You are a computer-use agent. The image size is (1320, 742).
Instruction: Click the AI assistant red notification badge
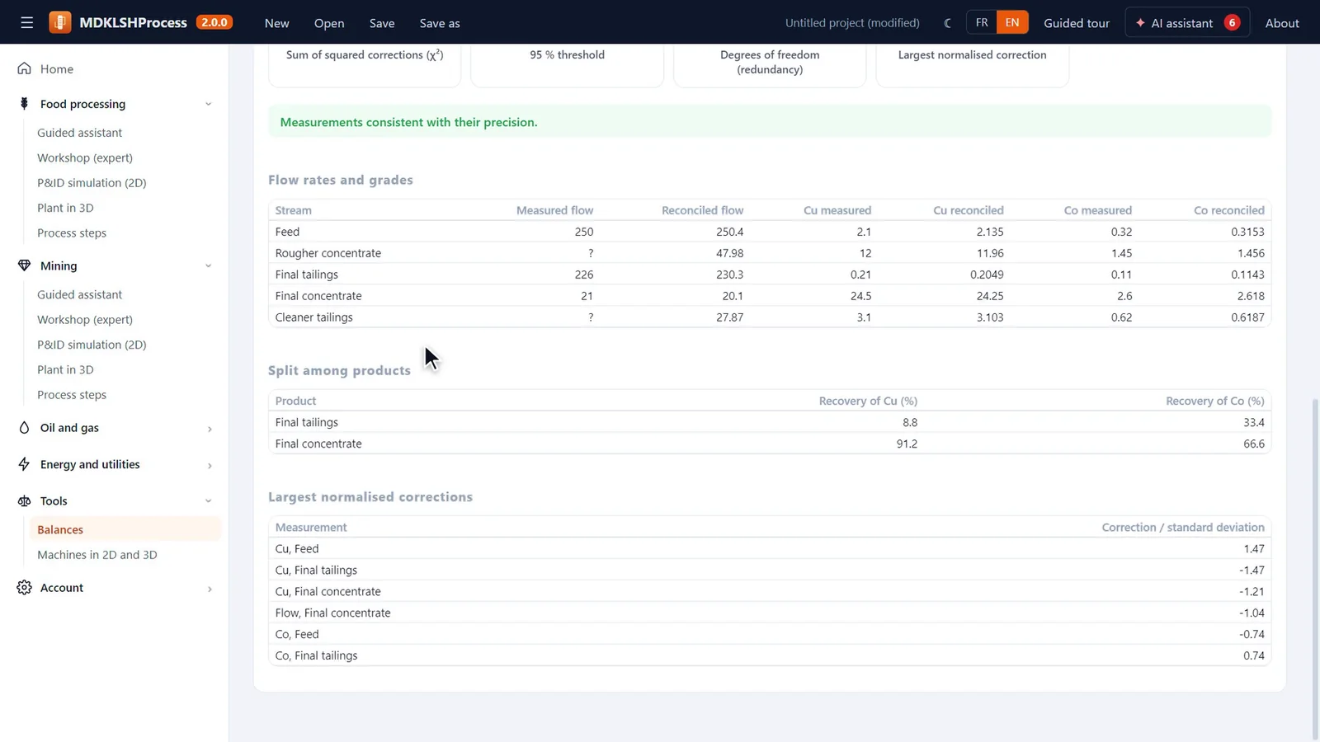(x=1232, y=22)
